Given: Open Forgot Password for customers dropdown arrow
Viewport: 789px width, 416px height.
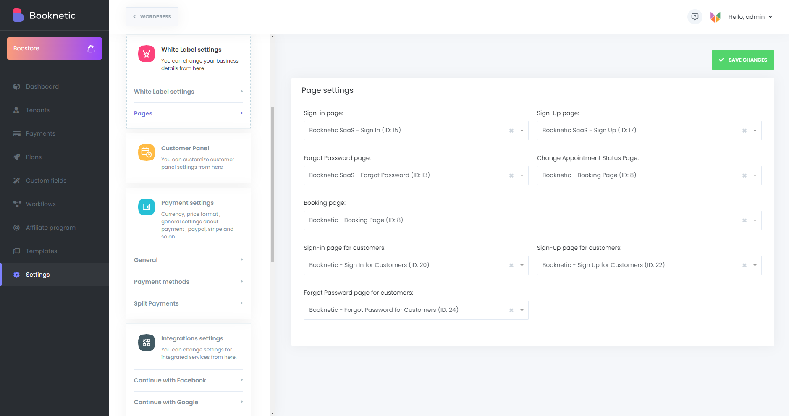Looking at the screenshot, I should pos(522,310).
